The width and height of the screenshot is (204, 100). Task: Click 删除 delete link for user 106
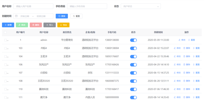(187, 64)
